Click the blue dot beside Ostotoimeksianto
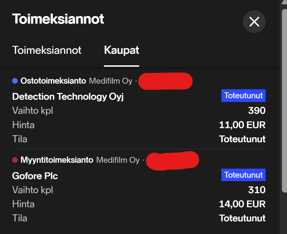 pos(15,81)
